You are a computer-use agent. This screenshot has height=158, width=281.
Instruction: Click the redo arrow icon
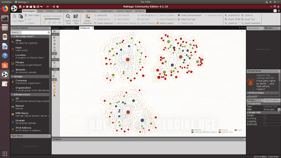pyautogui.click(x=48, y=7)
